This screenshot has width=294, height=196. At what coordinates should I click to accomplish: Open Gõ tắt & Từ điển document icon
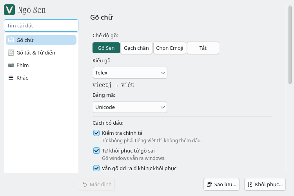click(x=11, y=53)
